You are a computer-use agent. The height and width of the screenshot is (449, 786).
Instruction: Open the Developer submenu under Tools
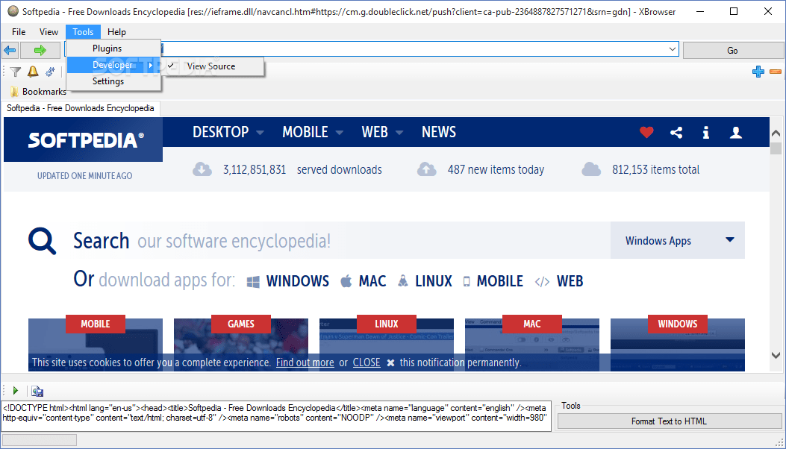point(108,65)
